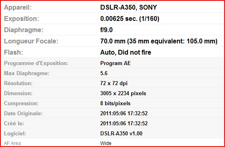Select the 0.00625 sec. (1/160) exposure value
Image resolution: width=225 pixels, height=147 pixels.
(x=130, y=19)
